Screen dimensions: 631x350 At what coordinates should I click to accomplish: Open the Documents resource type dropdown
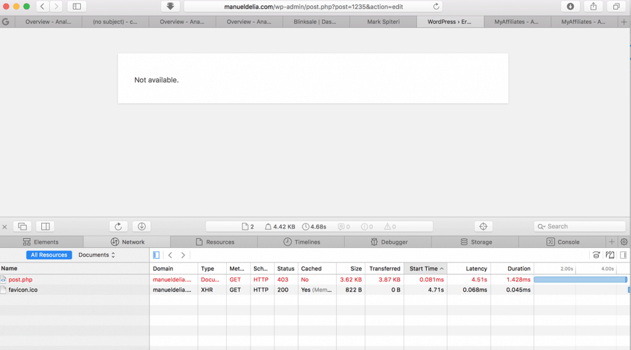point(97,255)
